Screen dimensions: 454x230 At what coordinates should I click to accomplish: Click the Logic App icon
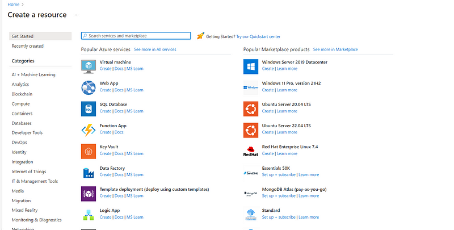(89, 215)
